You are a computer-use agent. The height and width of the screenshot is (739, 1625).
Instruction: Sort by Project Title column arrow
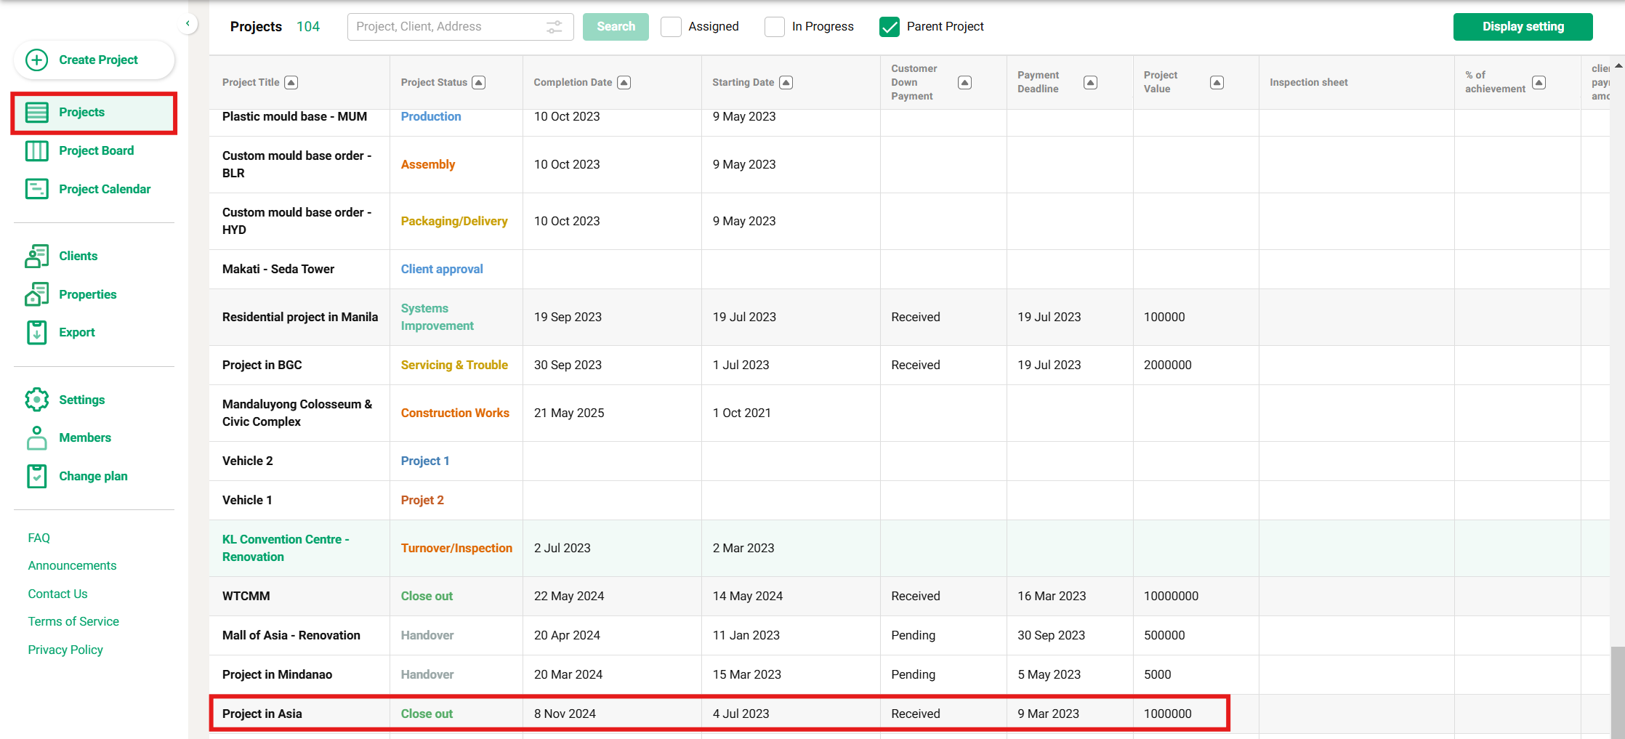[291, 83]
